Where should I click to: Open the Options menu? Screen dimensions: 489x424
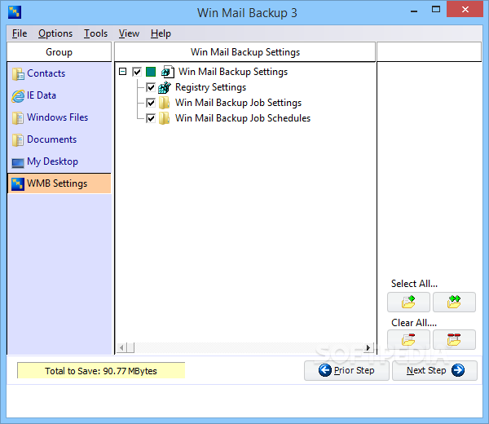[55, 33]
